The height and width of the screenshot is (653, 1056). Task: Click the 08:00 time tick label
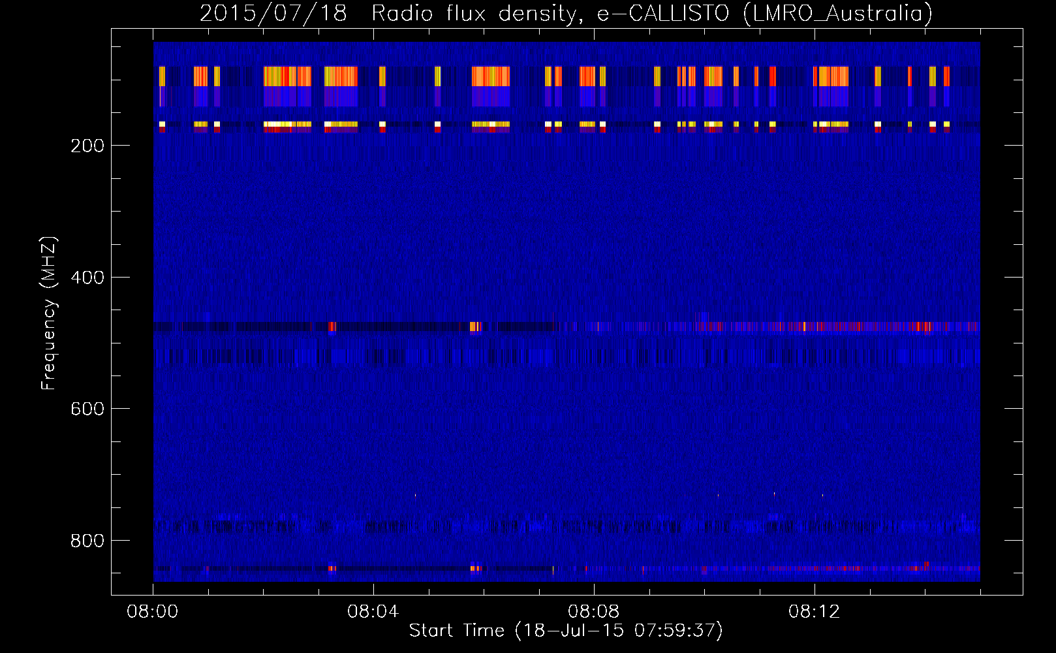153,612
